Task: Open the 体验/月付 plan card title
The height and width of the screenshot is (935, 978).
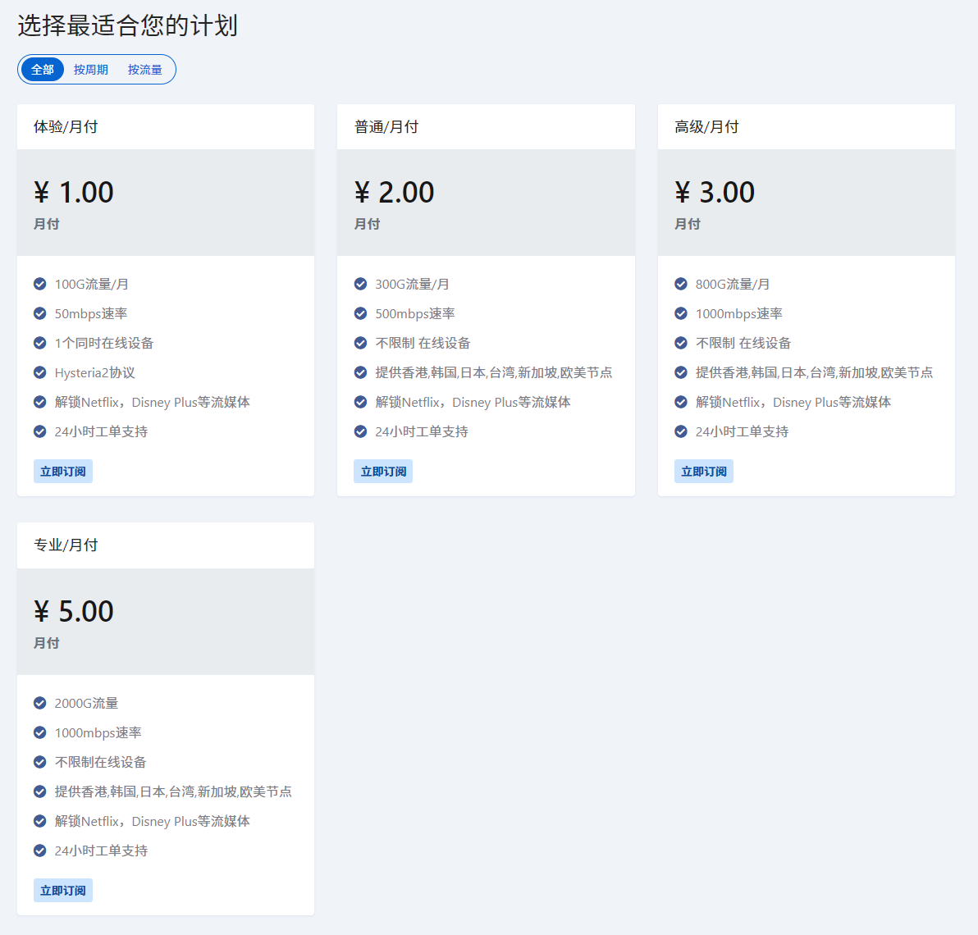Action: (x=66, y=127)
